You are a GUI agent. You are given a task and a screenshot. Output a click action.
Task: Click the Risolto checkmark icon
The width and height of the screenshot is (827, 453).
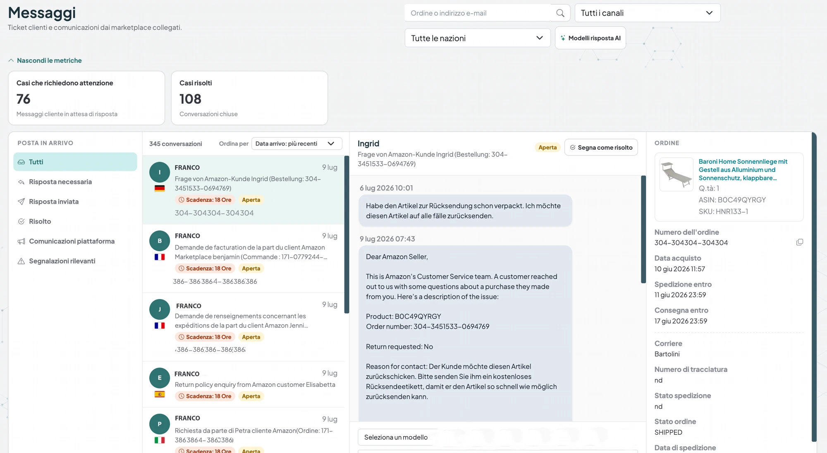pyautogui.click(x=21, y=221)
